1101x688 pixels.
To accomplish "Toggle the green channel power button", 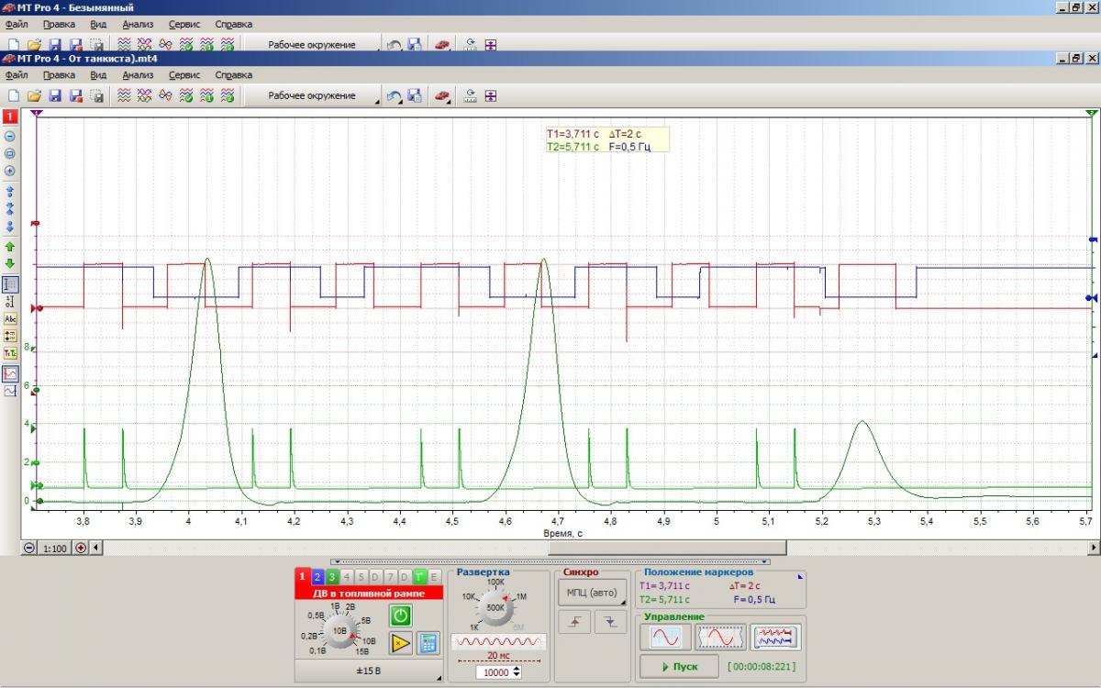I will [401, 615].
